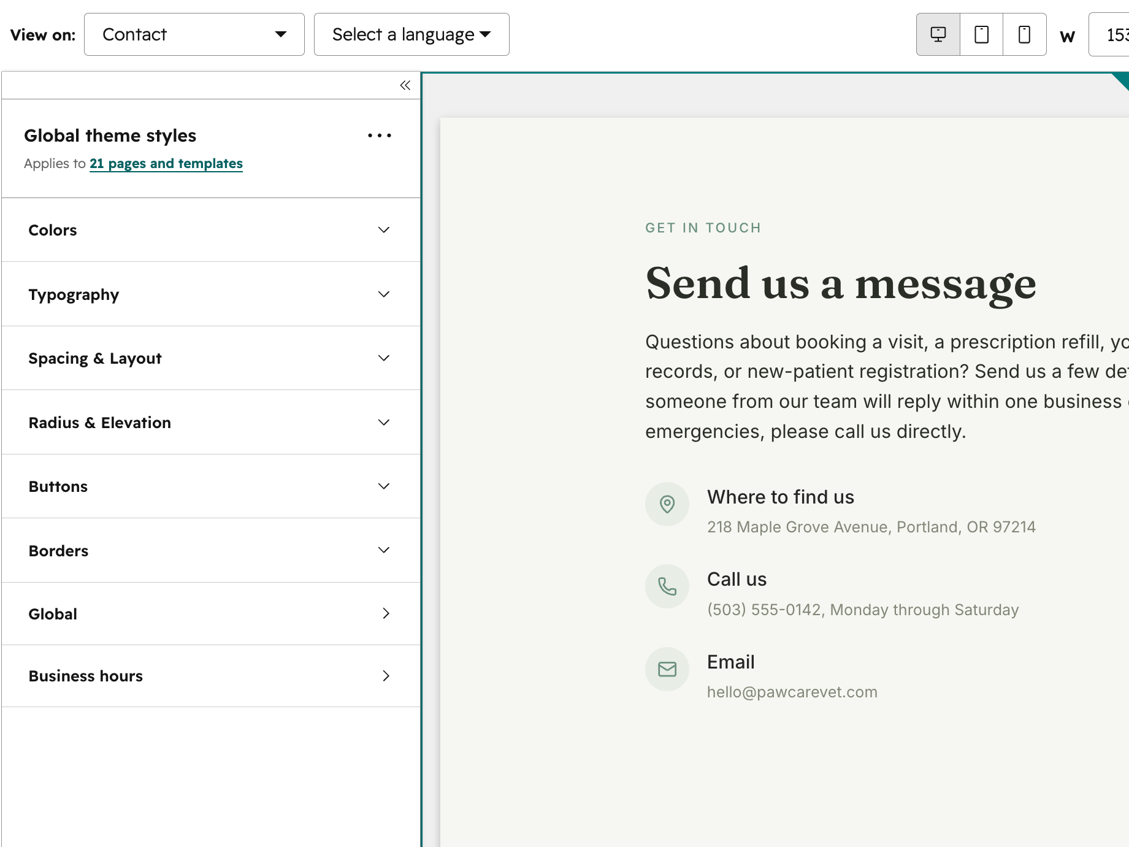
Task: Open the three-dot more options menu
Action: pyautogui.click(x=380, y=136)
